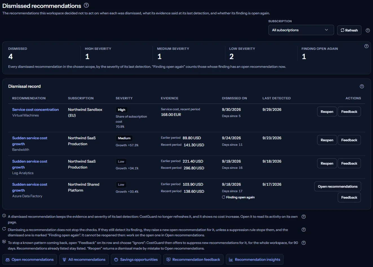This screenshot has height=267, width=373.
Task: Click help icon in Dismissal record header
Action: (x=362, y=86)
